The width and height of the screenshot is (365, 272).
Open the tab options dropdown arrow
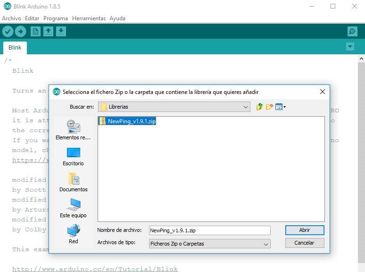click(x=350, y=47)
